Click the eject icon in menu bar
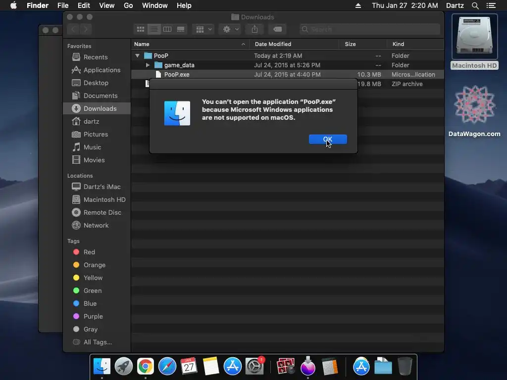507x380 pixels. pos(358,5)
